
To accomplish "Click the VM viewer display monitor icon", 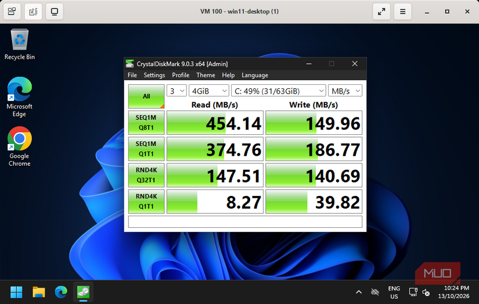I will tap(55, 12).
